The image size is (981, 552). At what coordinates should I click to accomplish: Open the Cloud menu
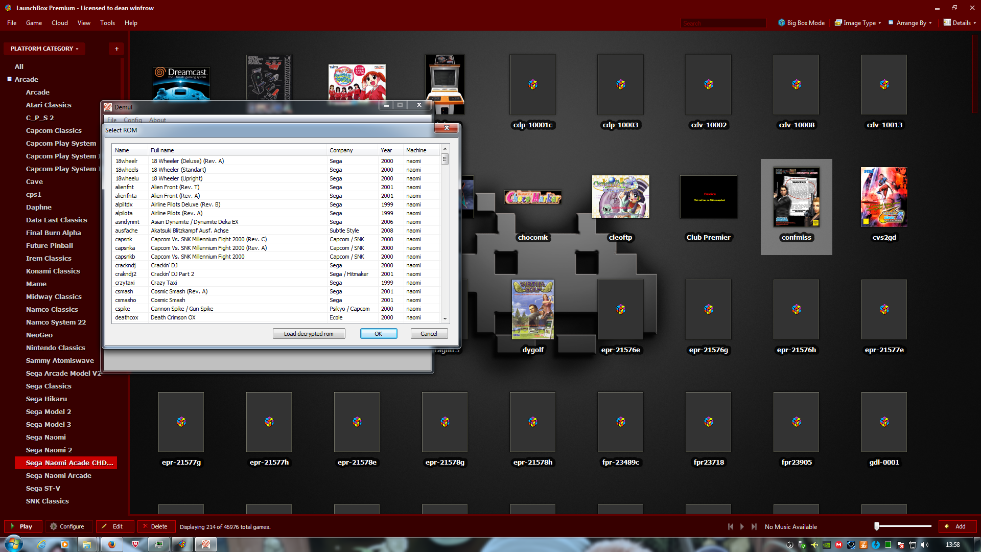[60, 23]
